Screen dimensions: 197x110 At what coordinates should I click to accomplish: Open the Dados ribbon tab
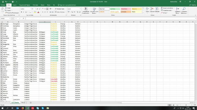[x=42, y=5]
